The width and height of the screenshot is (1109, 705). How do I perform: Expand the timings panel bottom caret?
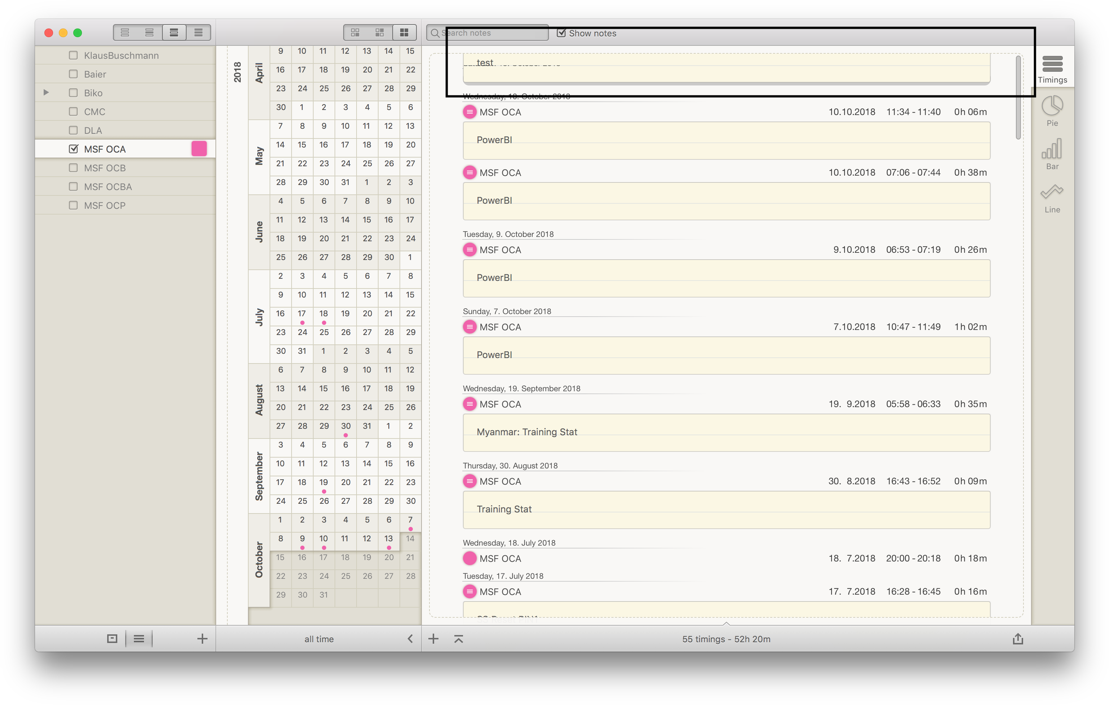tap(726, 624)
